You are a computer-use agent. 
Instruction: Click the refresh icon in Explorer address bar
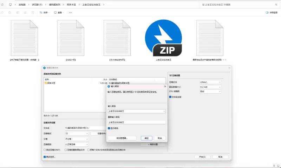tap(2, 5)
